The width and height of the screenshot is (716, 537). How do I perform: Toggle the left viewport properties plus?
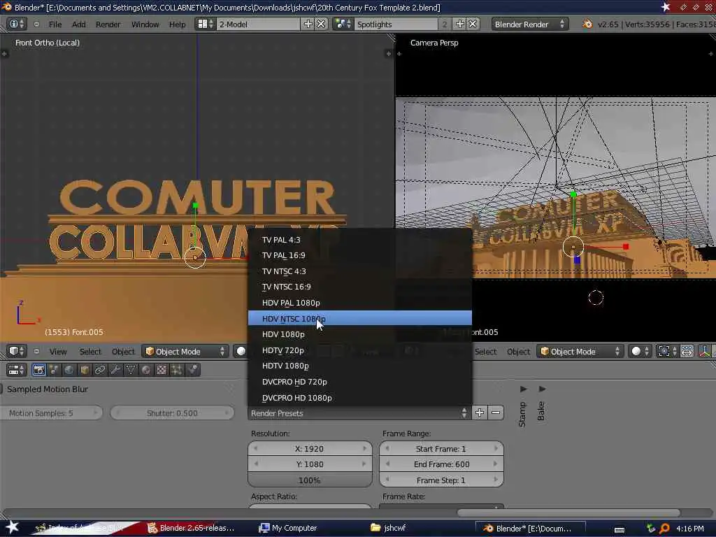click(389, 54)
